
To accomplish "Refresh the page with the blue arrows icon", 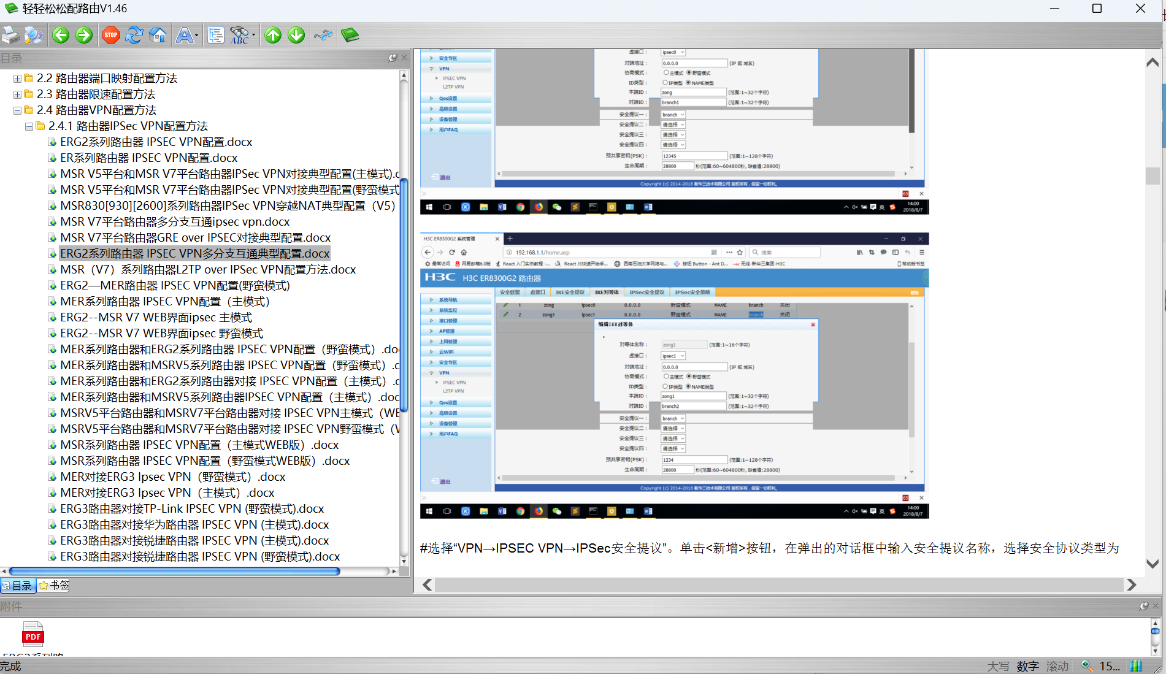I will (134, 35).
